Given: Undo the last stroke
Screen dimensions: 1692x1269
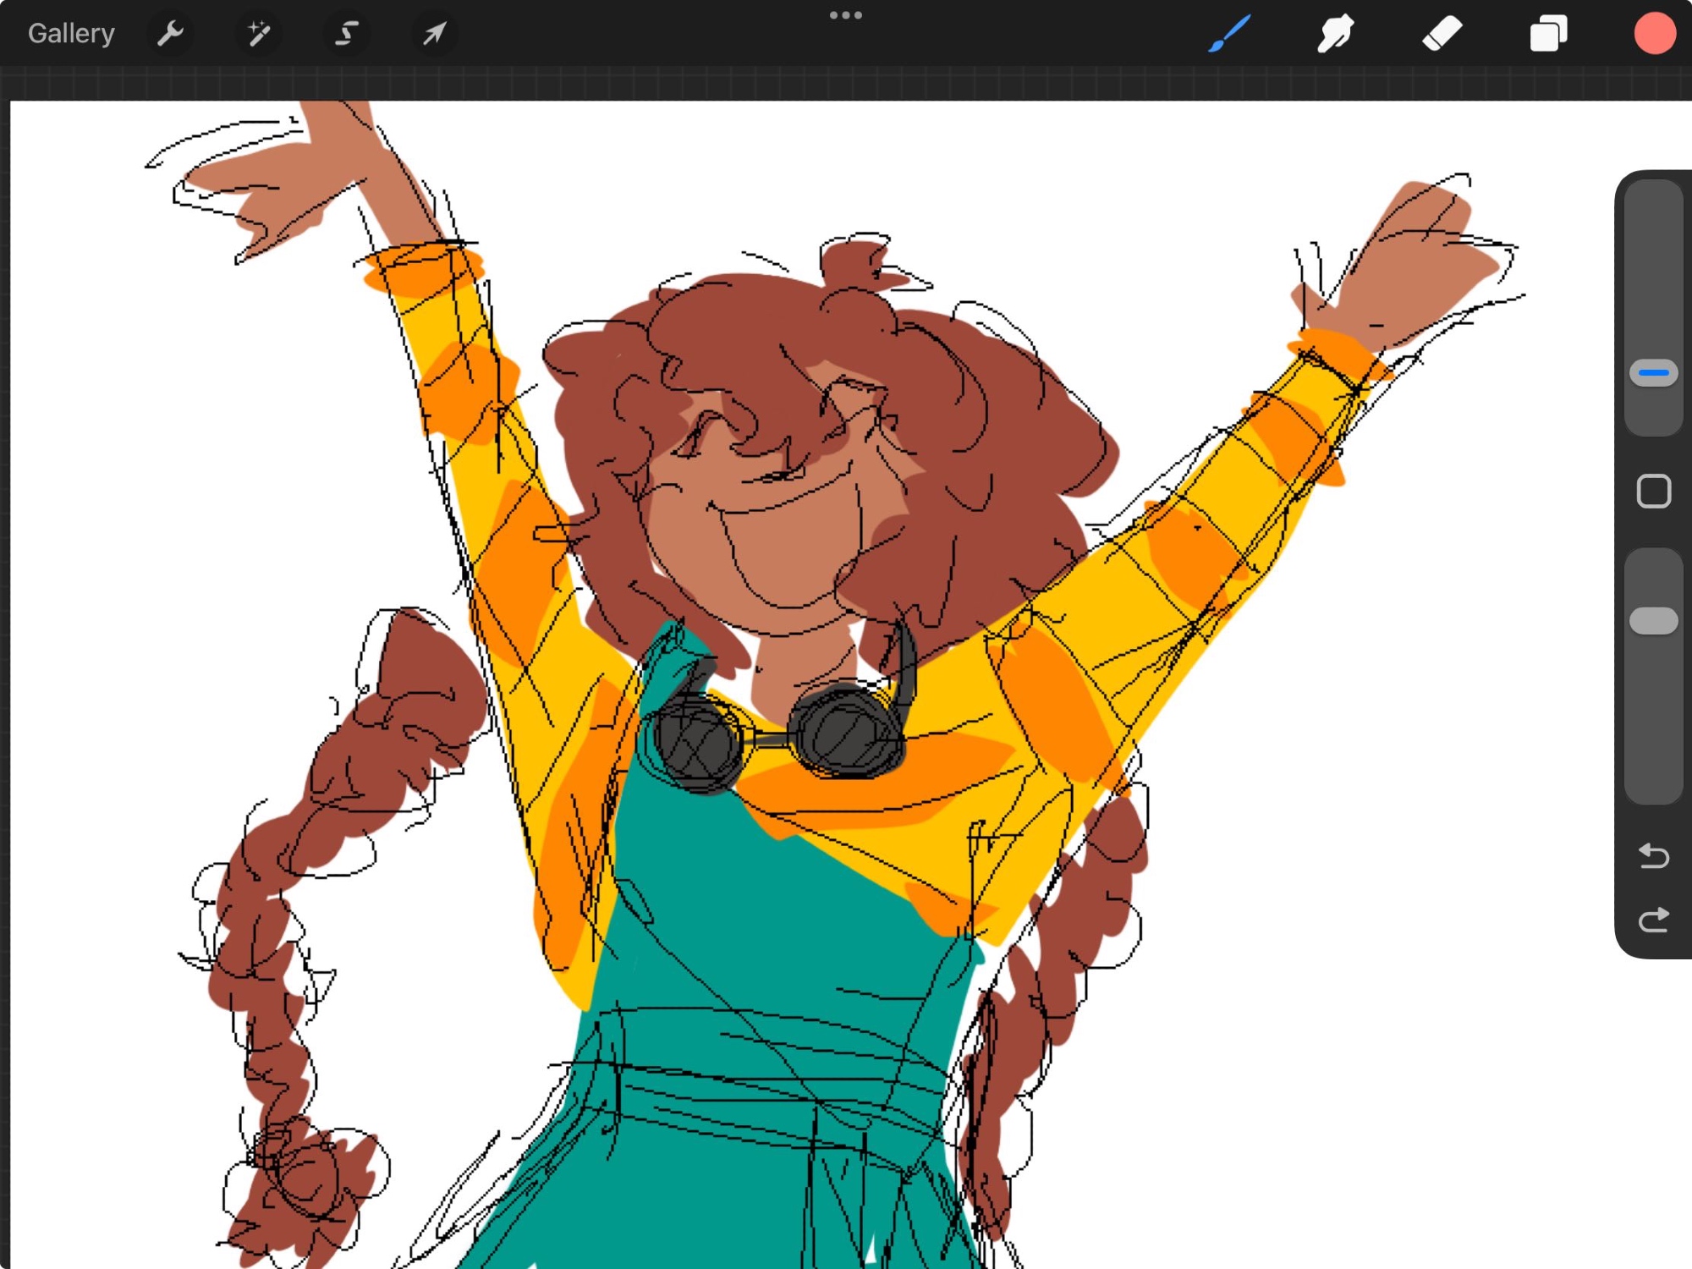Looking at the screenshot, I should click(1653, 856).
